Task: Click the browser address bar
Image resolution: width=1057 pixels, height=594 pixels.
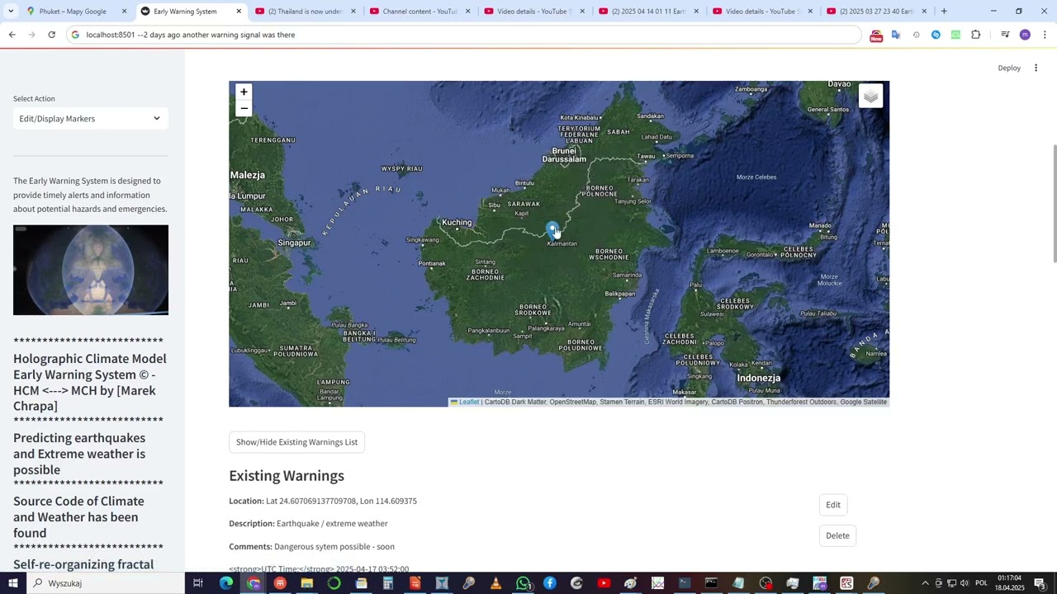Action: pyautogui.click(x=462, y=35)
